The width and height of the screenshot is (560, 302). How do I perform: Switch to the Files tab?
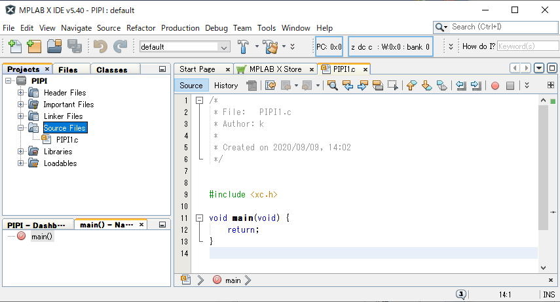[68, 69]
